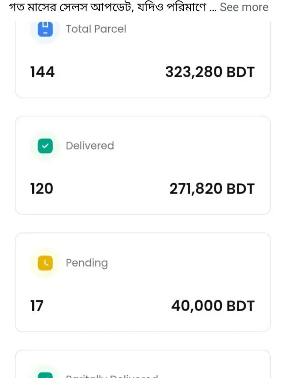Screen dimensions: 281x378
Task: Select the Total Parcel label
Action: [96, 29]
